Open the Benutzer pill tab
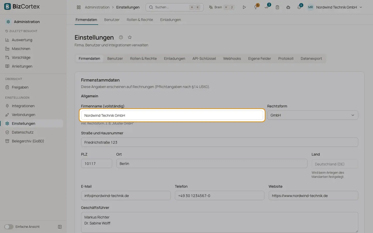This screenshot has height=233, width=373. 115,59
